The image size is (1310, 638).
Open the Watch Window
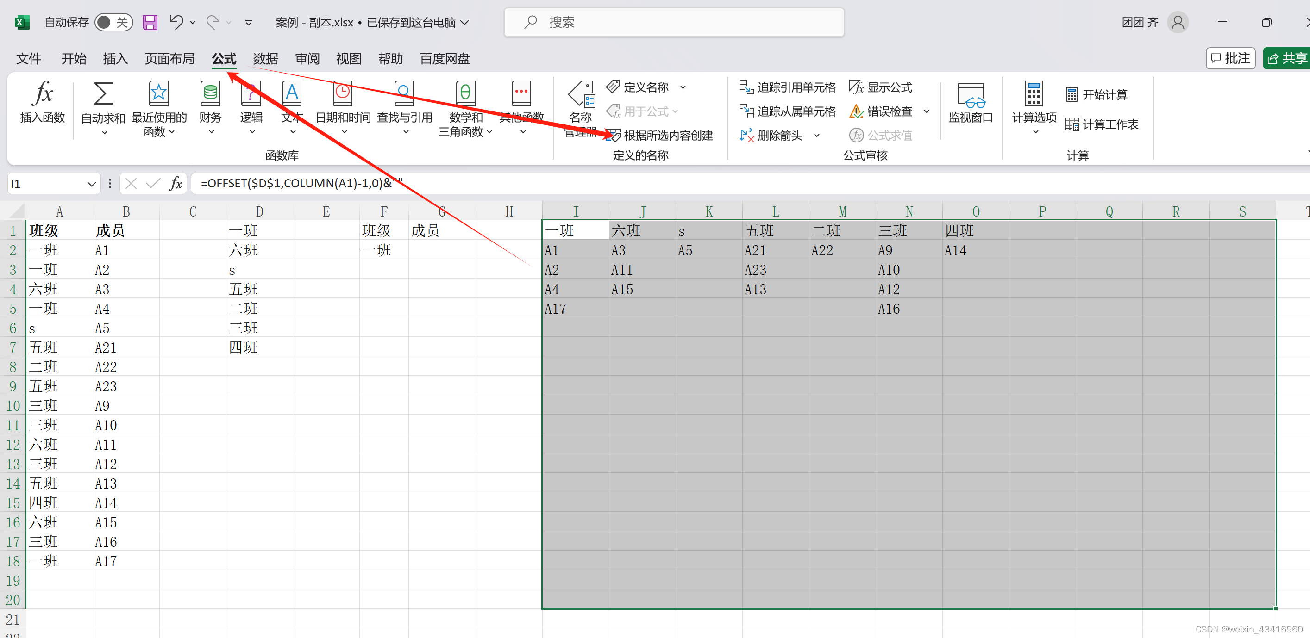click(971, 104)
